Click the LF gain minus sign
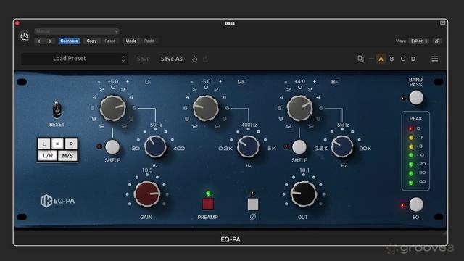 (99, 82)
